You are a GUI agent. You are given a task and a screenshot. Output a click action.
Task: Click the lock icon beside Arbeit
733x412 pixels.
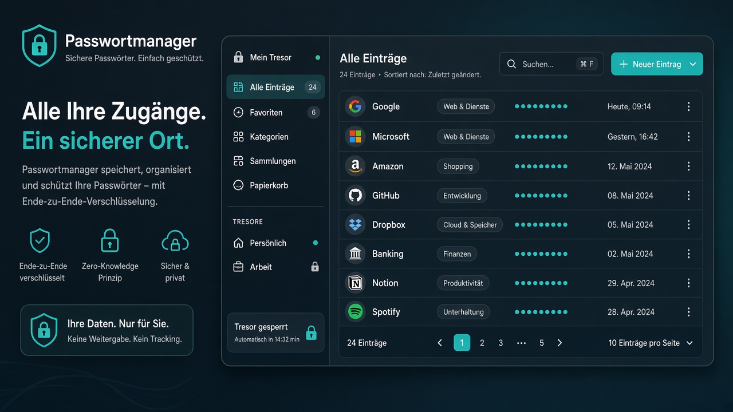[314, 267]
